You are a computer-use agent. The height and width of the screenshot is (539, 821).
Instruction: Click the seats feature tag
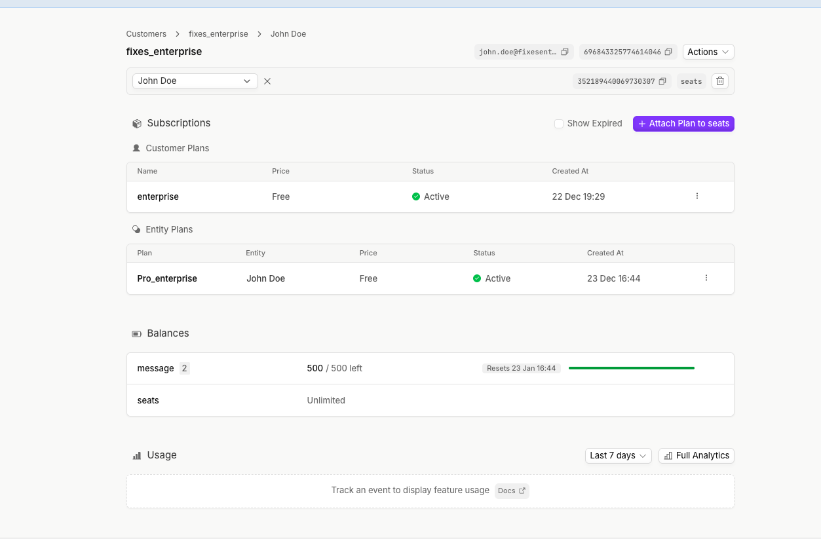tap(691, 81)
